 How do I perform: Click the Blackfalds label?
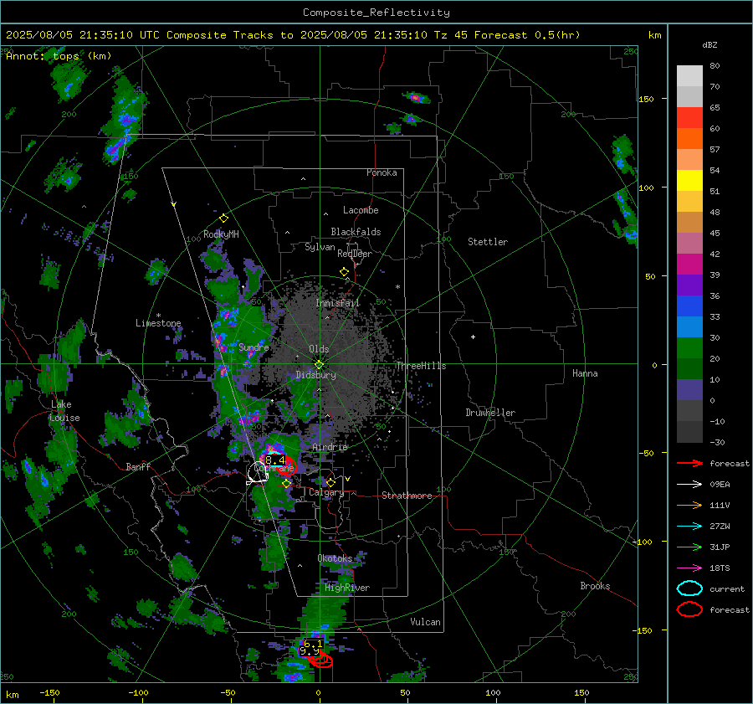(356, 232)
